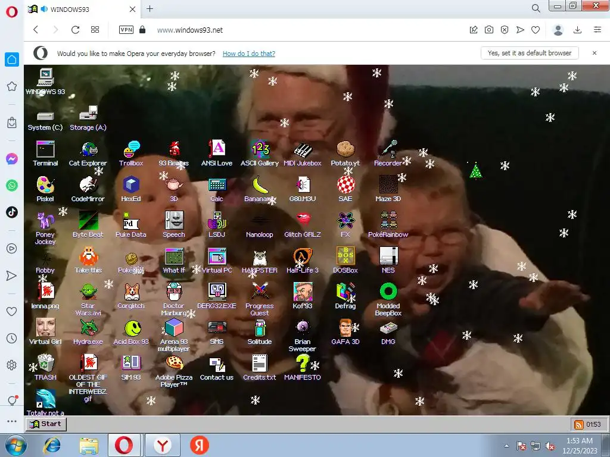Image resolution: width=610 pixels, height=457 pixels.
Task: Click the RSS feed icon in Windows 93 tray
Action: 579,425
